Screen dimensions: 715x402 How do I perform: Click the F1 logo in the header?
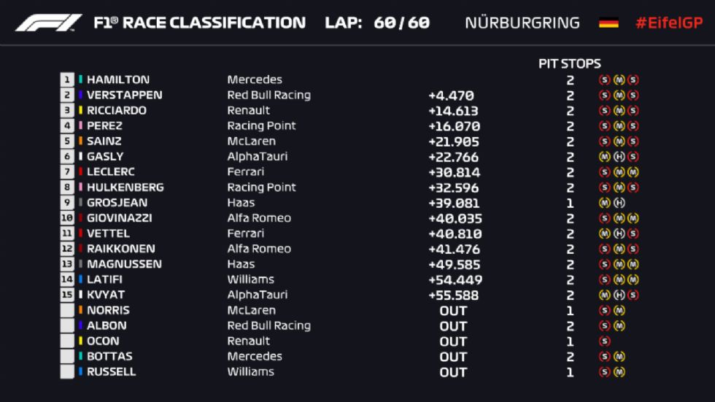pos(48,23)
